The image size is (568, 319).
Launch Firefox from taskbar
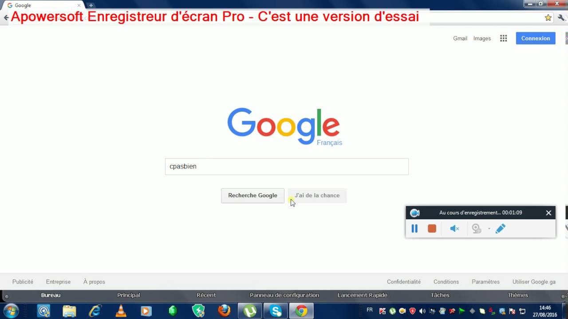pyautogui.click(x=224, y=311)
